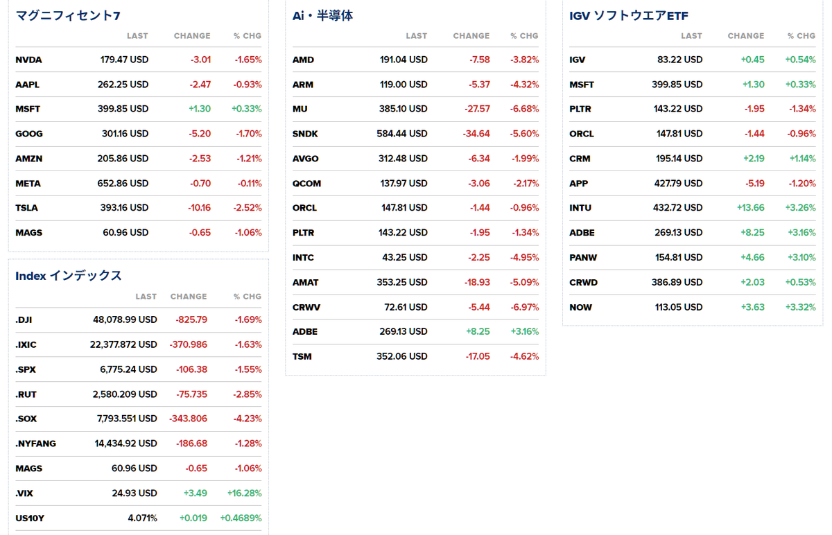Click % CHG header in IGV list
This screenshot has height=535, width=832.
801,36
